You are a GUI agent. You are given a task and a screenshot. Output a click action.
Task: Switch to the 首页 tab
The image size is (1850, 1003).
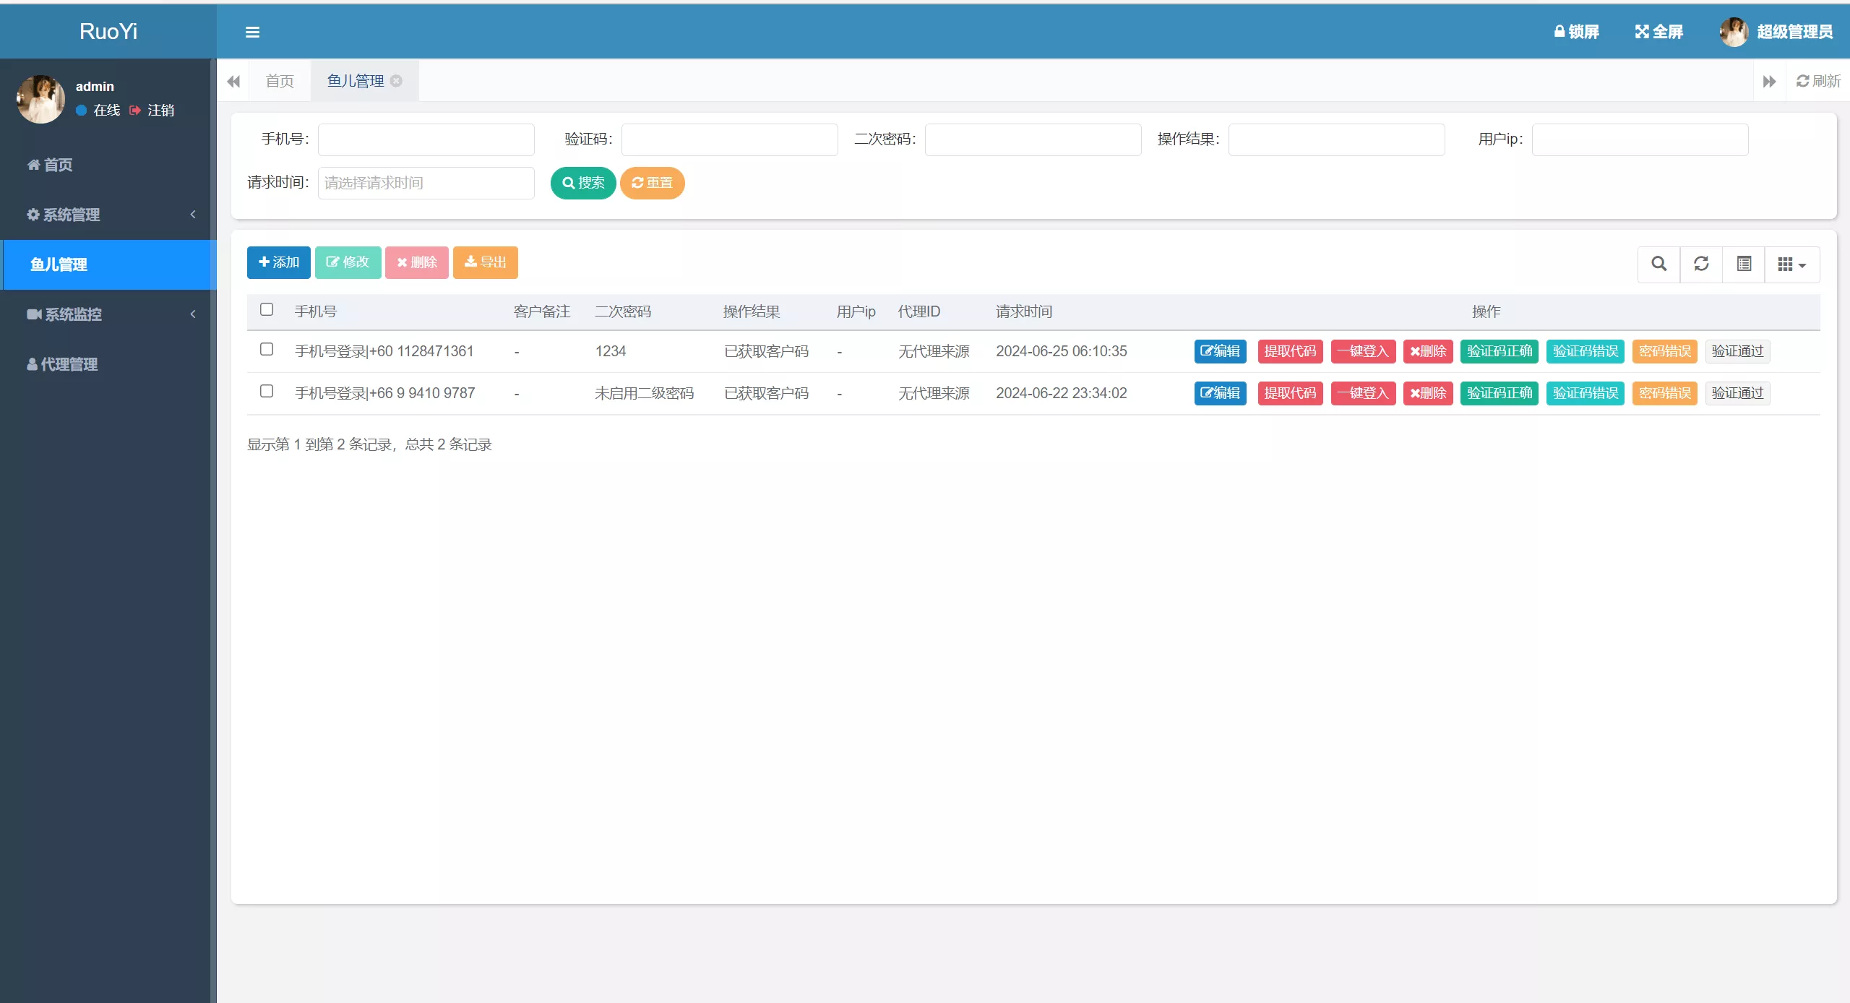[279, 80]
